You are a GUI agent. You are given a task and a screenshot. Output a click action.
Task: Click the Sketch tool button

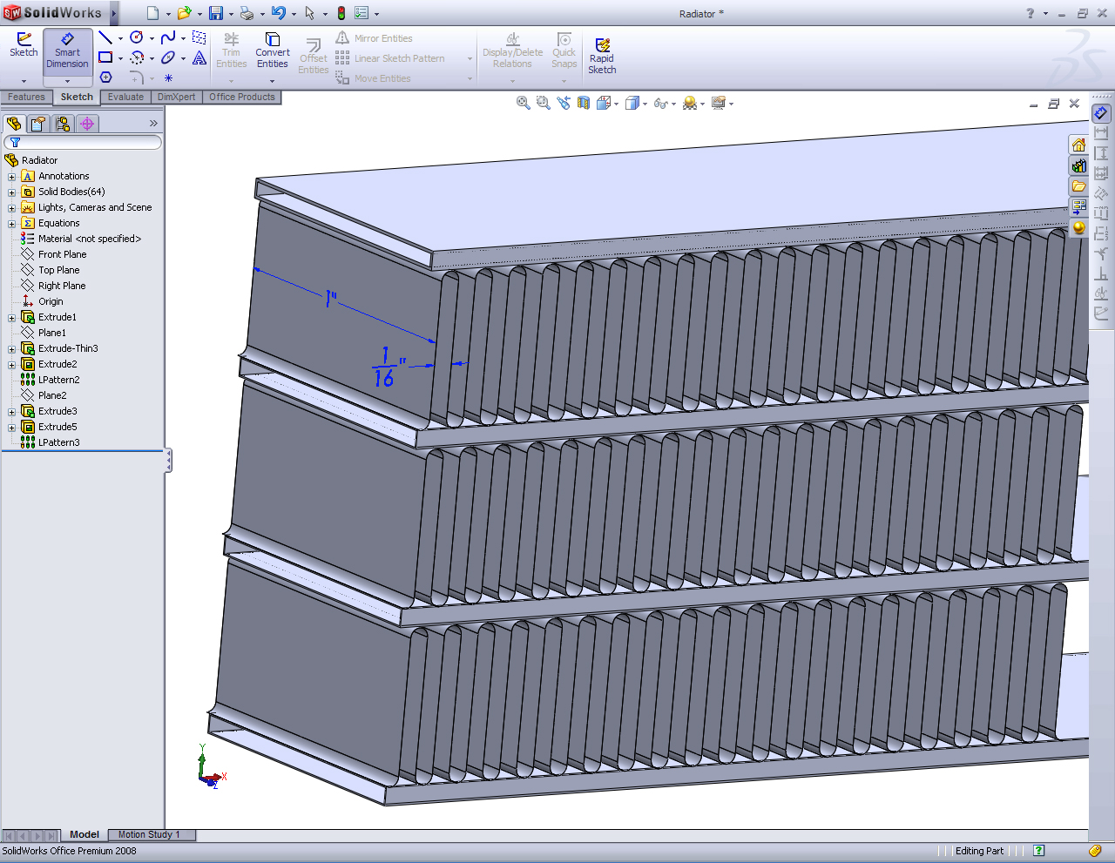click(x=24, y=45)
